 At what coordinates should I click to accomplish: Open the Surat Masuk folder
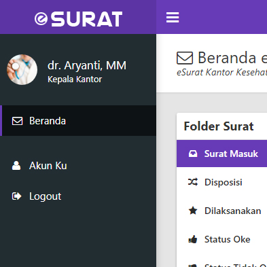pos(221,154)
